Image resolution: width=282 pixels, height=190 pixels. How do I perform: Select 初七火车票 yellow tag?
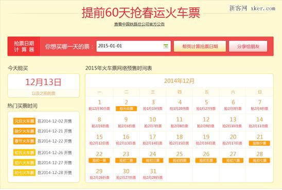coord(24,172)
